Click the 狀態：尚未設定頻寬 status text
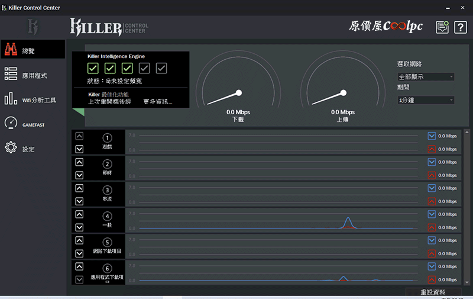 point(114,81)
